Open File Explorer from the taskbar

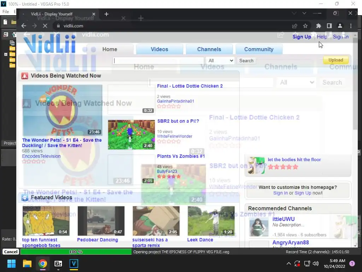pos(27,263)
